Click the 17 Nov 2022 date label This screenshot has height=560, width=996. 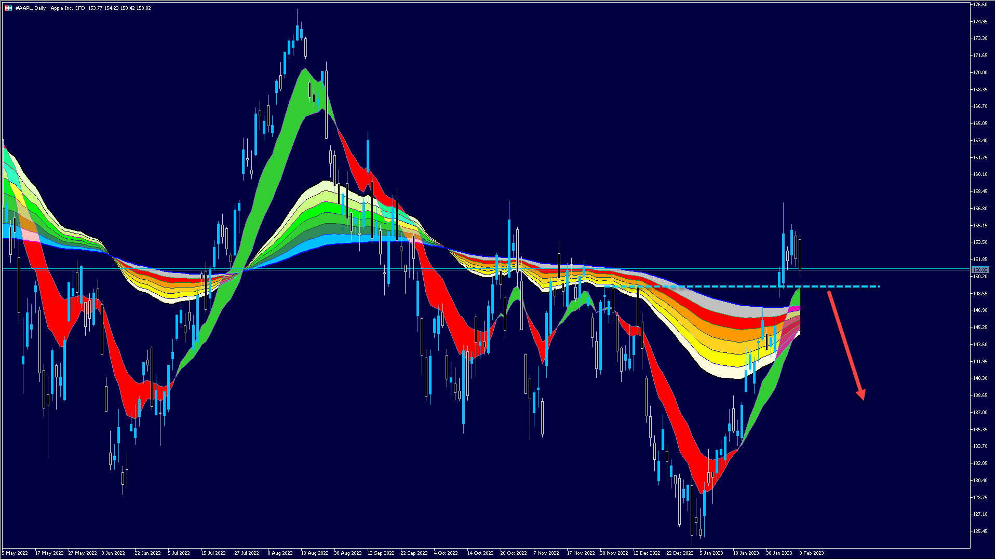(x=581, y=553)
